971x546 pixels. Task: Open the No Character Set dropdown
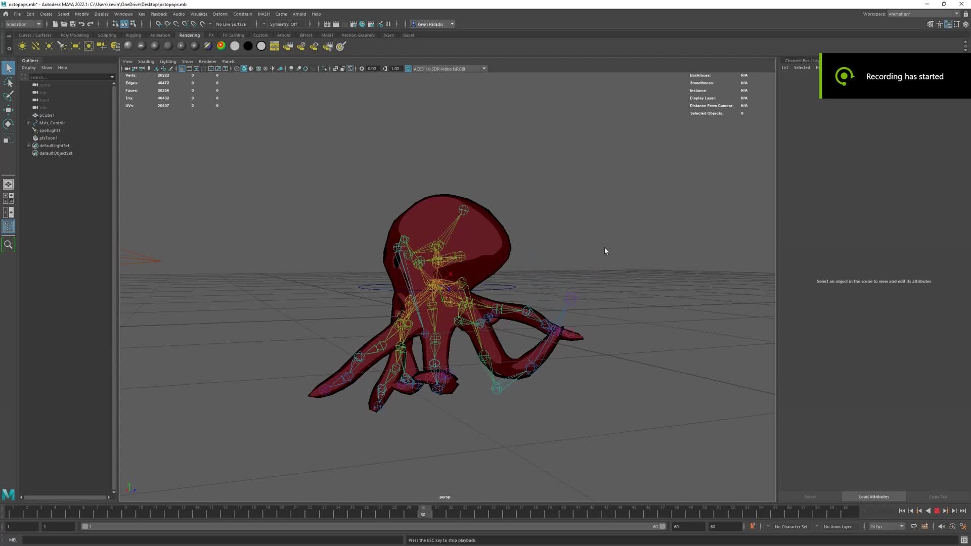pos(791,526)
